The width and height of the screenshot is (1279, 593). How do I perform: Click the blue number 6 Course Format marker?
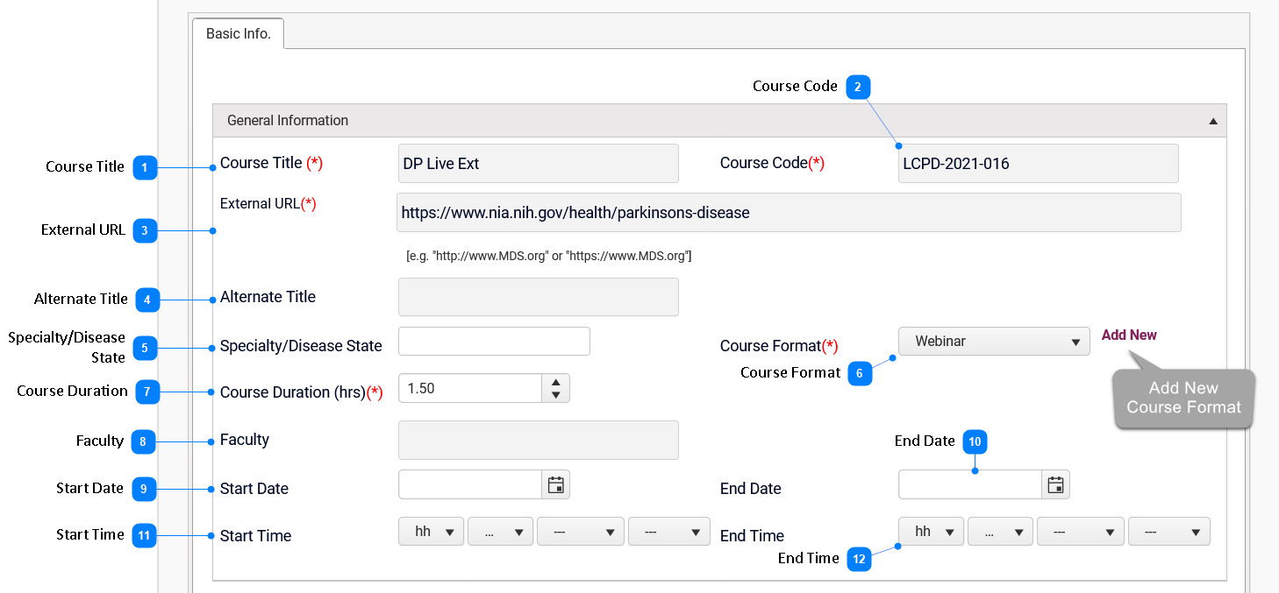click(x=860, y=373)
